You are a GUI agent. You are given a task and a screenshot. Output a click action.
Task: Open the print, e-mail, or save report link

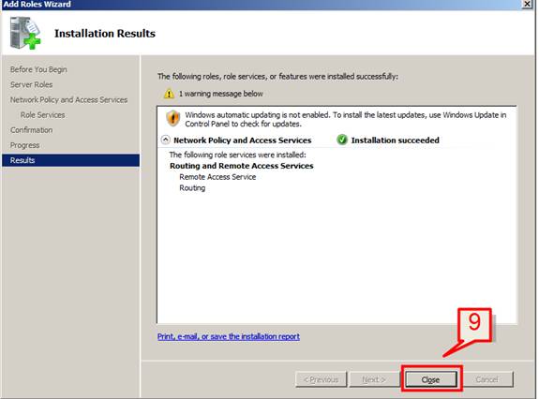(x=228, y=336)
